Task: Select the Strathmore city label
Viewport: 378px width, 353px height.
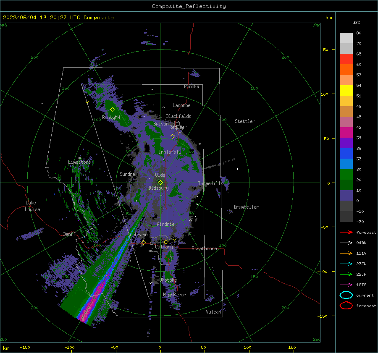Action: point(204,248)
